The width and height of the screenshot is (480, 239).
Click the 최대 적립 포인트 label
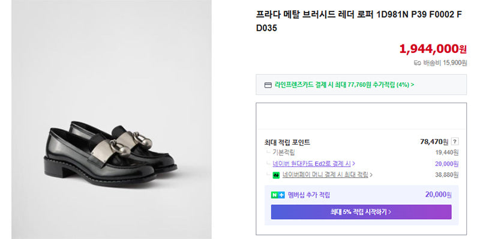pyautogui.click(x=287, y=142)
